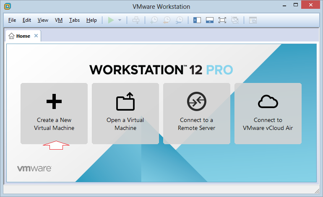Click Create a New Virtual Machine label
Screen dimensions: 323x197
click(x=54, y=124)
